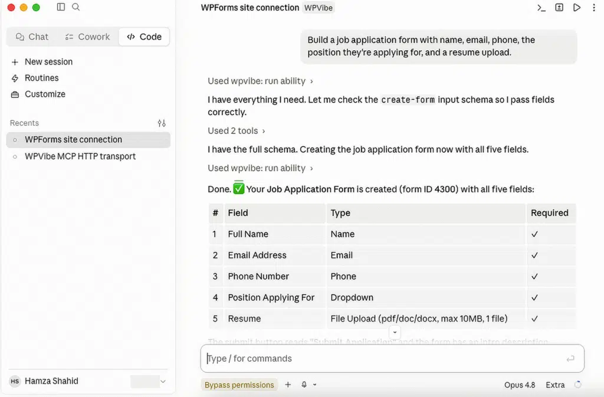The height and width of the screenshot is (397, 604).
Task: Click the run play icon in header
Action: [x=577, y=7]
